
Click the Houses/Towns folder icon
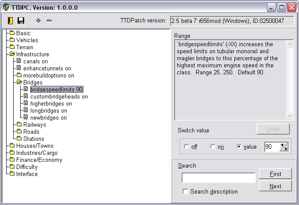click(x=12, y=146)
